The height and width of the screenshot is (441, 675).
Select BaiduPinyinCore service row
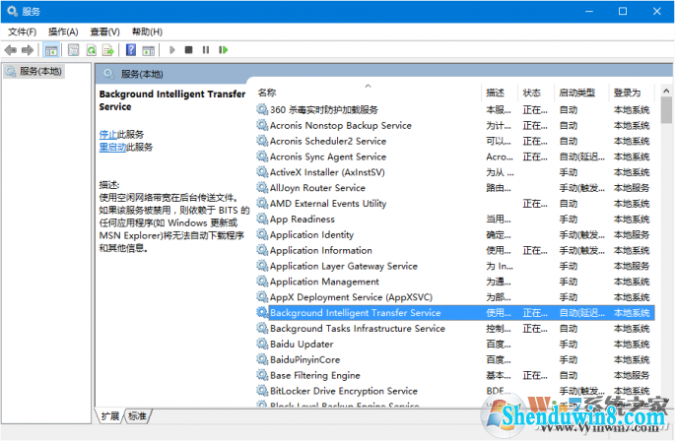(x=455, y=359)
